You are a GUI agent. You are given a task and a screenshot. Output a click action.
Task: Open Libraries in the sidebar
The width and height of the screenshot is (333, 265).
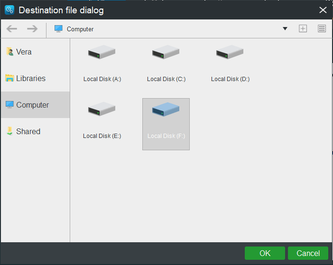35,78
